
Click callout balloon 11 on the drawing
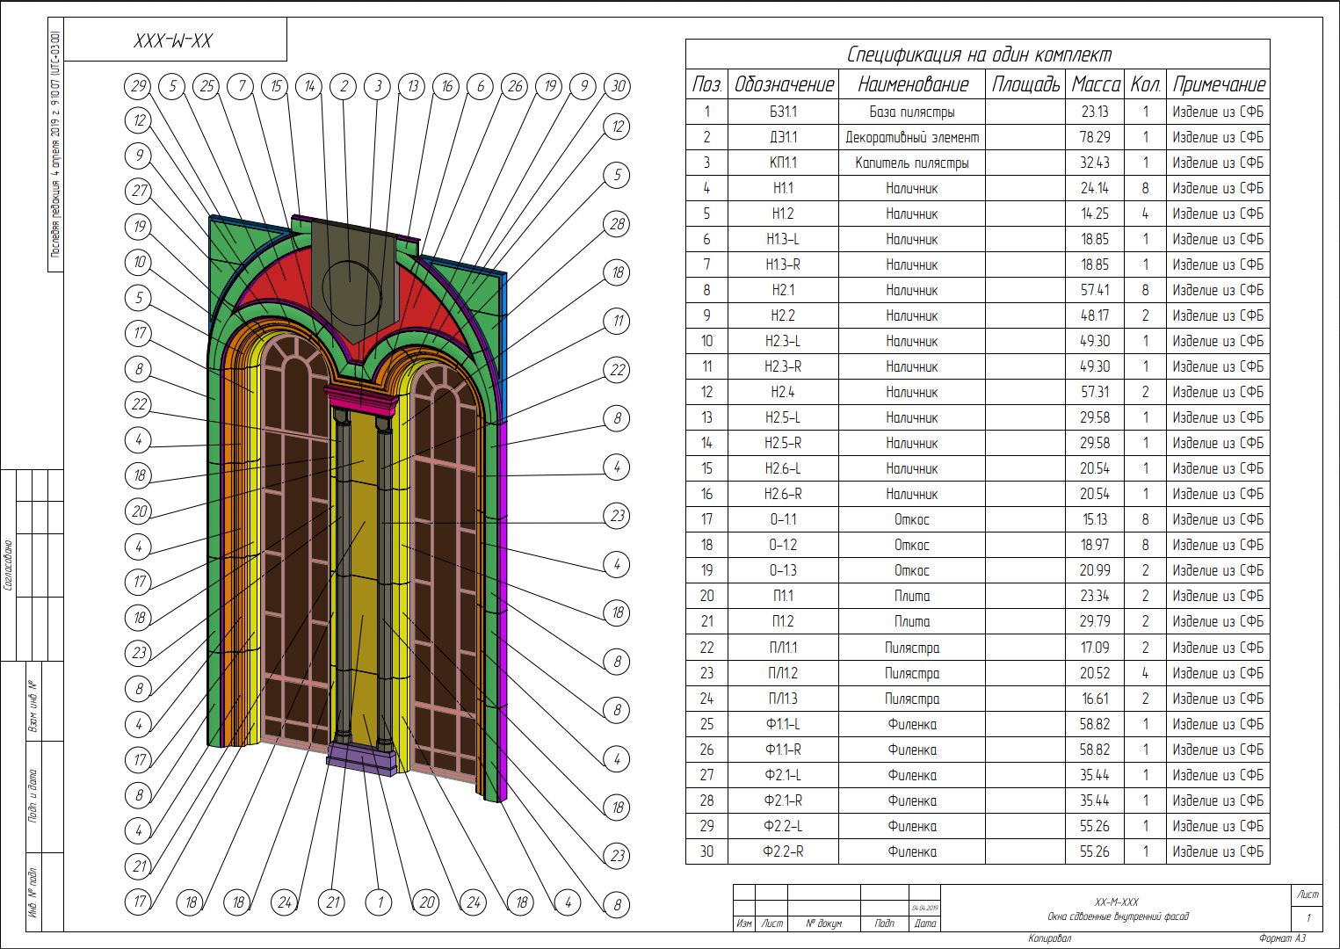(x=618, y=321)
